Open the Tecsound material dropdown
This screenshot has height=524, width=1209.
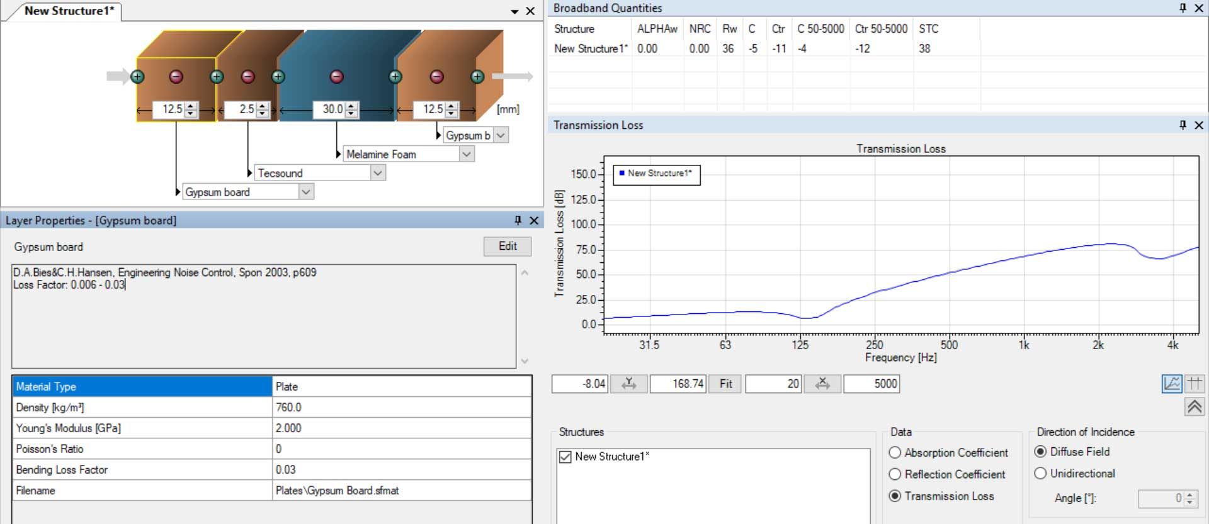pos(378,173)
